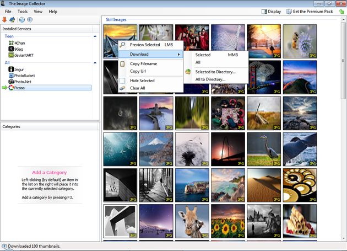Click the Downloaded 100 thumbnails status text
347x251 pixels.
[34, 246]
